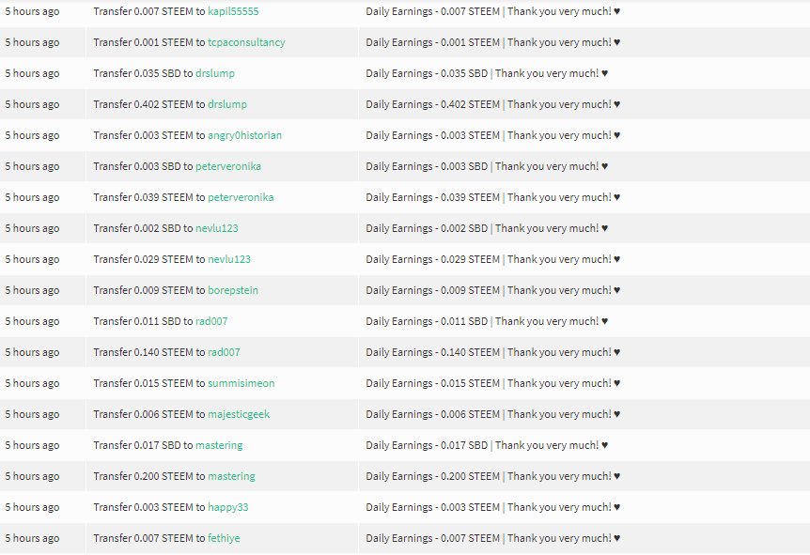Select the memo 'Daily Earnings - 0.001 STEEM'
The image size is (810, 555).
433,42
